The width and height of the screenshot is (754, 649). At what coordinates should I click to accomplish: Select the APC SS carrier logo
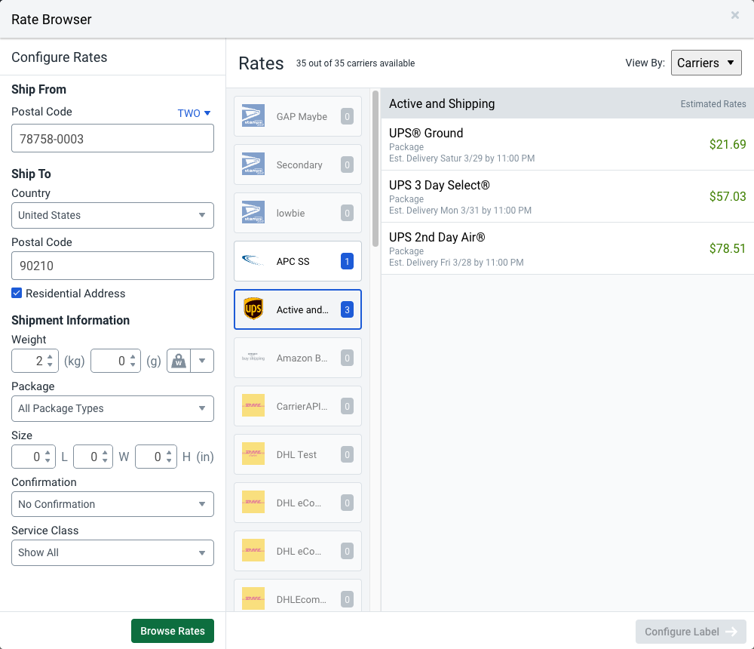[x=253, y=261]
